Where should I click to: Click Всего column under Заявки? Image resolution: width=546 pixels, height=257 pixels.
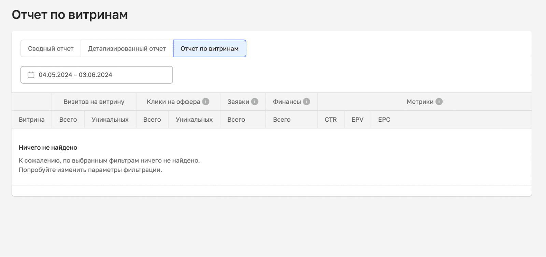coord(236,120)
